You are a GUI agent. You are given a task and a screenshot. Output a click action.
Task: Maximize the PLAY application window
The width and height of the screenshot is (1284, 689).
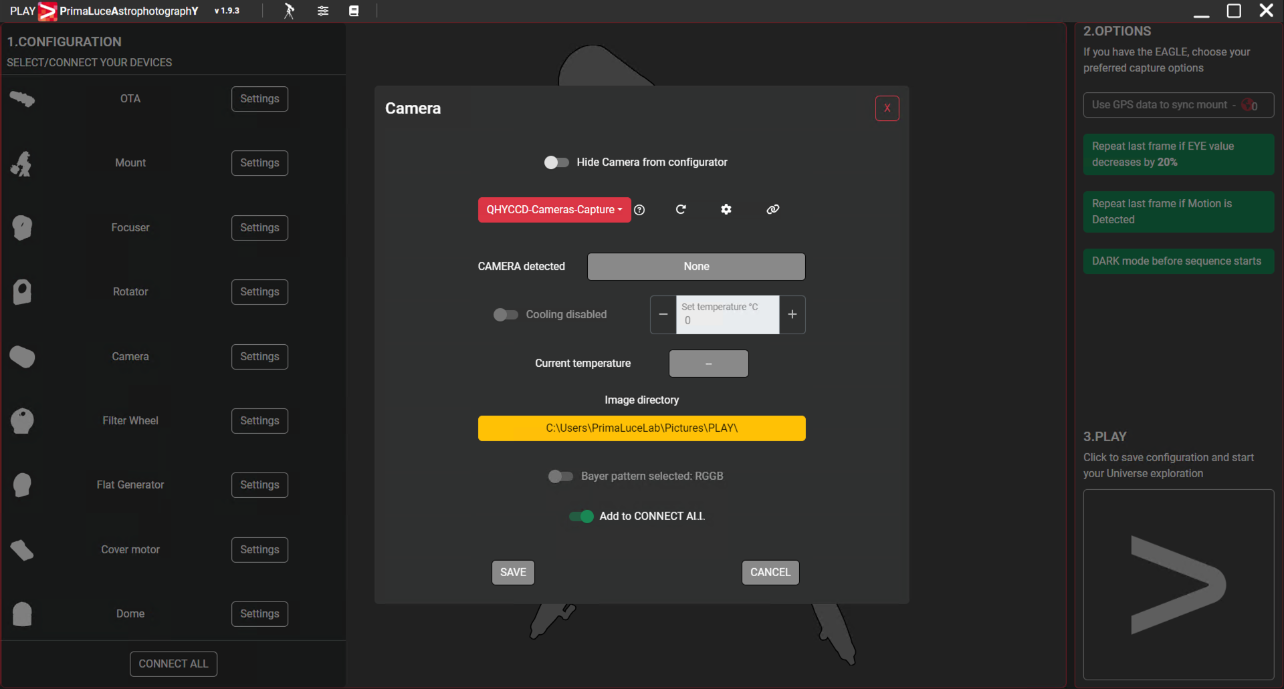(1234, 11)
